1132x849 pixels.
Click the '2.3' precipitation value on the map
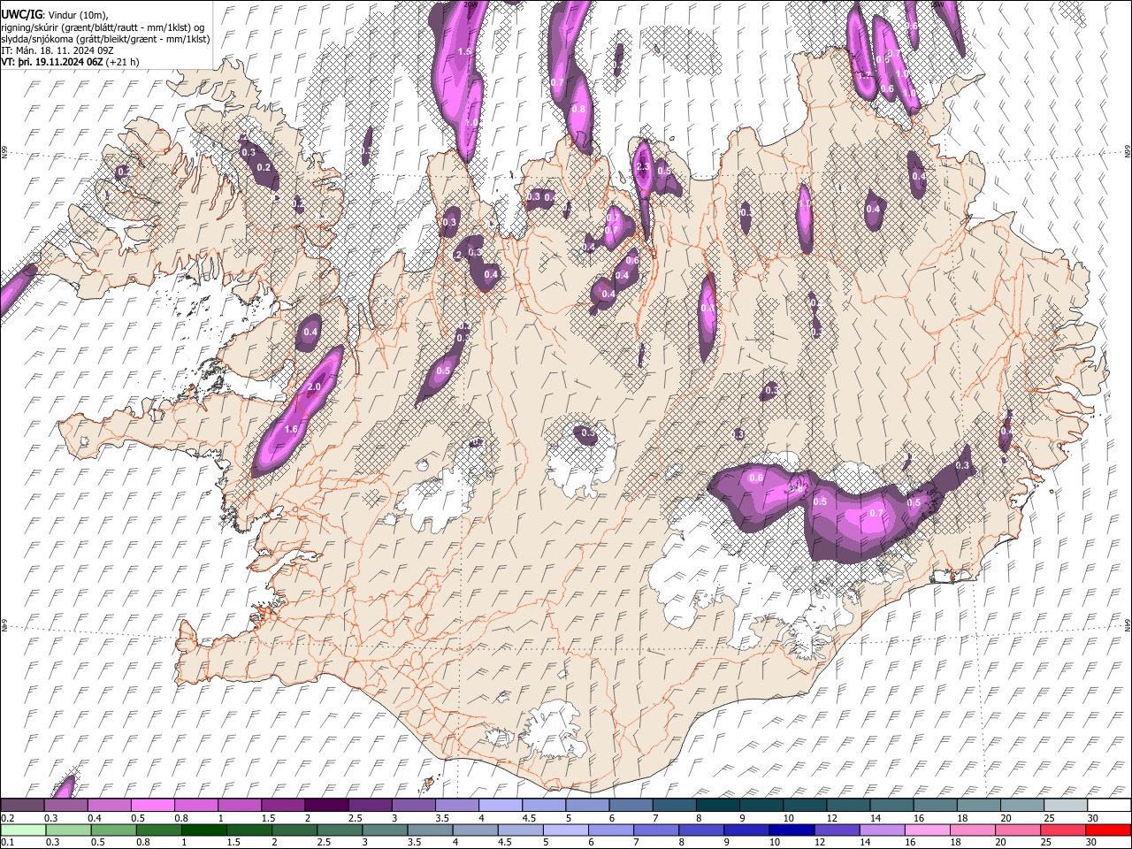tap(643, 167)
